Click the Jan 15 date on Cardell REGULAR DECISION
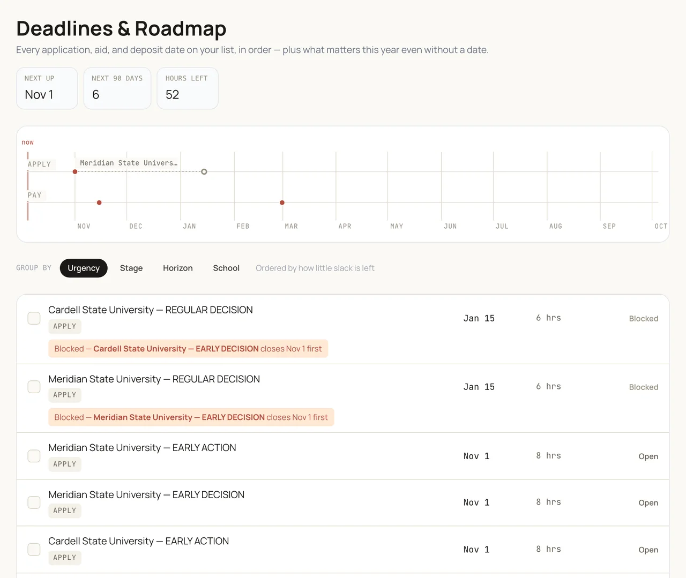Screen dimensions: 686x578 pos(479,318)
